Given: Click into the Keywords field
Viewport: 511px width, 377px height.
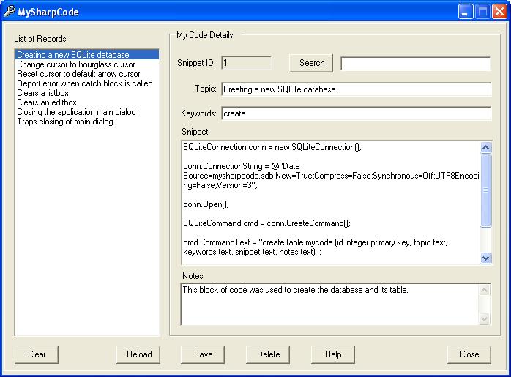Looking at the screenshot, I should coord(357,113).
